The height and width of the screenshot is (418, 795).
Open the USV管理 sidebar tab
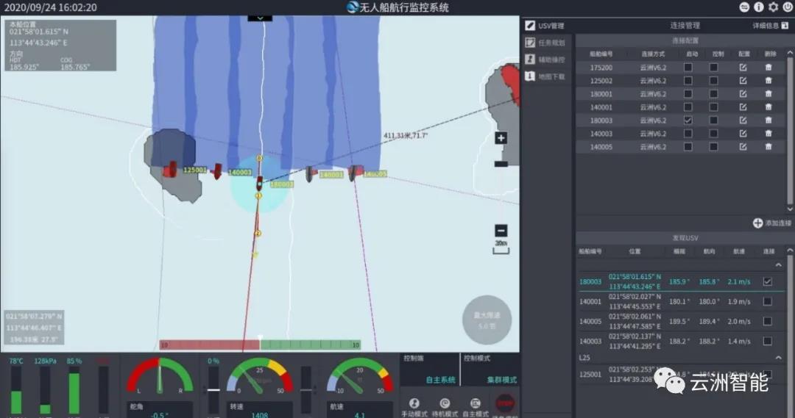pyautogui.click(x=545, y=25)
